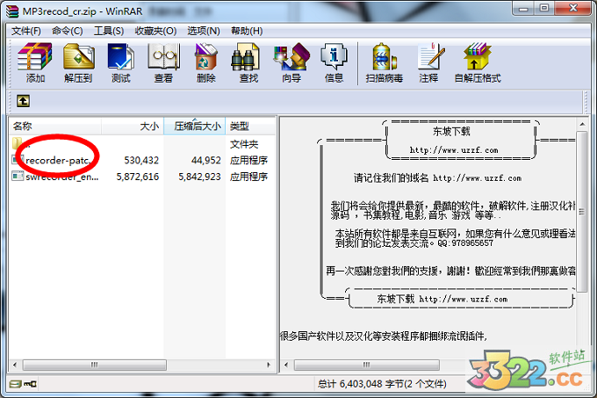This screenshot has height=398, width=597.
Task: Open the 收藏夹(O) menu
Action: click(155, 31)
